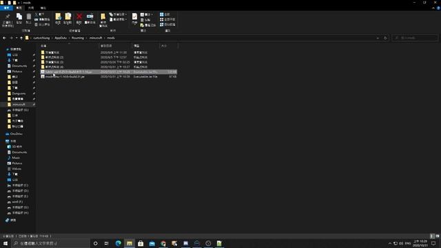Open win8 (F:) drive in sidebar
441x248 pixels.
pos(15,202)
